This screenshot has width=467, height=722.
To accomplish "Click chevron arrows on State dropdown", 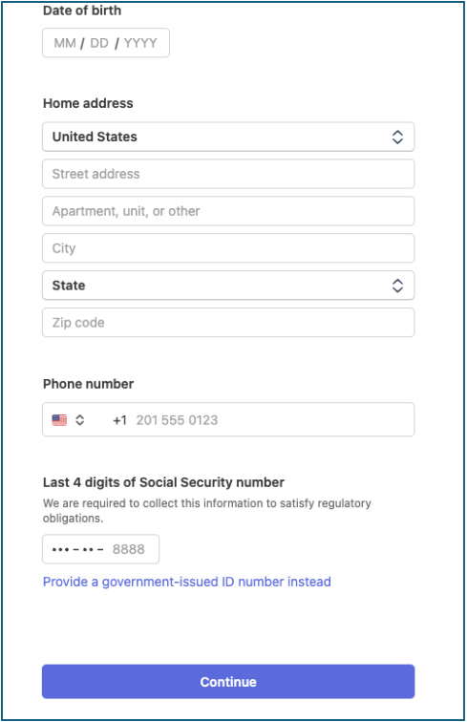I will pos(397,286).
